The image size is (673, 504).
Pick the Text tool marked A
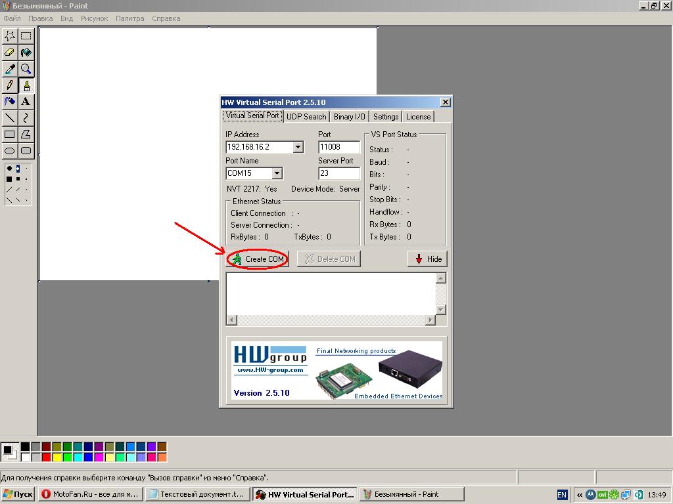click(x=26, y=102)
